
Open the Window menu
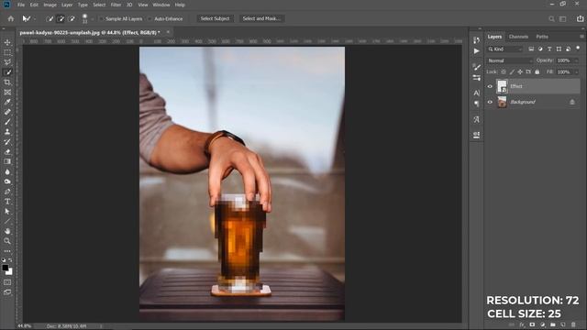[x=161, y=5]
